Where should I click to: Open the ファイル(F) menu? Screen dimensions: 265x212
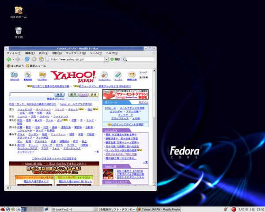click(x=15, y=53)
